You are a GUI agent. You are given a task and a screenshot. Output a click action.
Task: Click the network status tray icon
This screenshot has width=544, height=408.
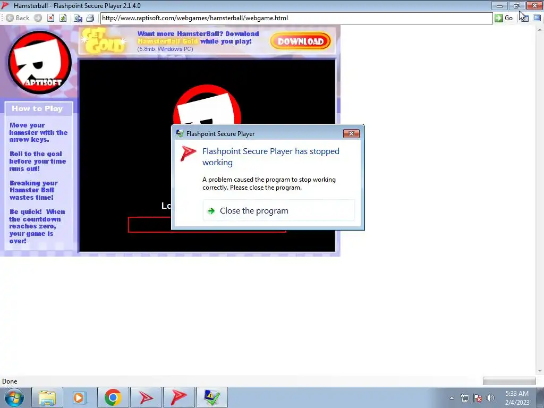point(464,398)
